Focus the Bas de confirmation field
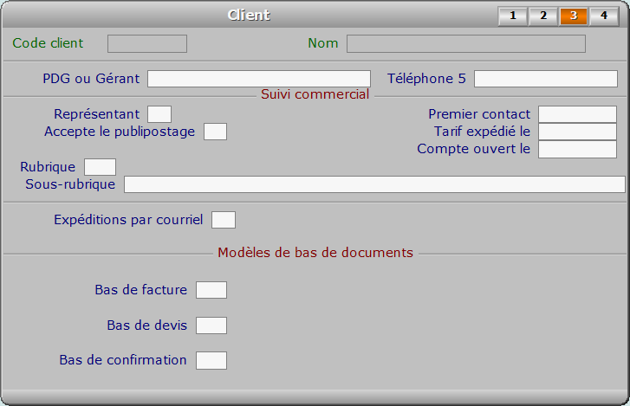The height and width of the screenshot is (406, 630). (x=211, y=360)
